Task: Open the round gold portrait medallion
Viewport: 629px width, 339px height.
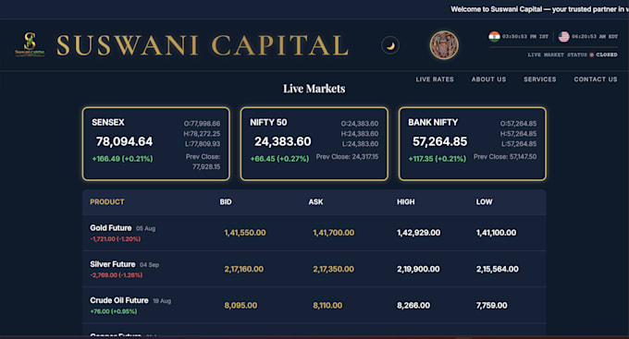Action: [444, 45]
